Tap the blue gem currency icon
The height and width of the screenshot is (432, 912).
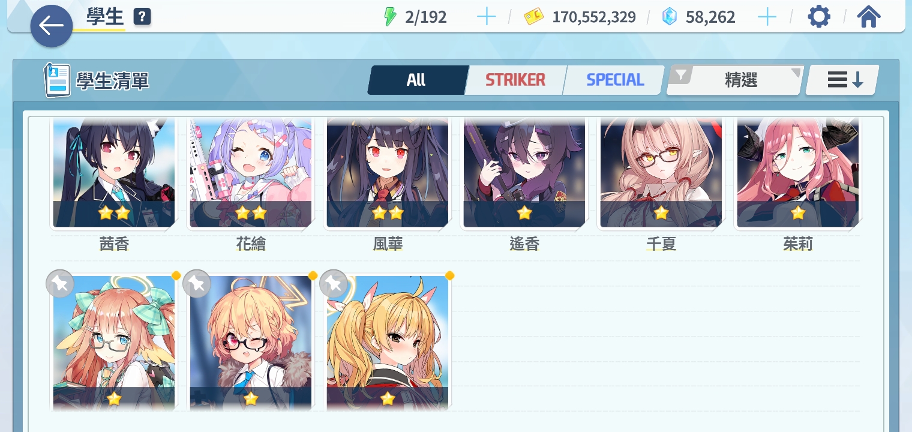pos(669,17)
